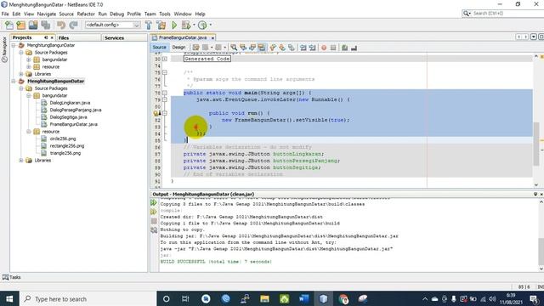Click the Uncomment selected lines icon
The width and height of the screenshot is (544, 306).
[354, 48]
